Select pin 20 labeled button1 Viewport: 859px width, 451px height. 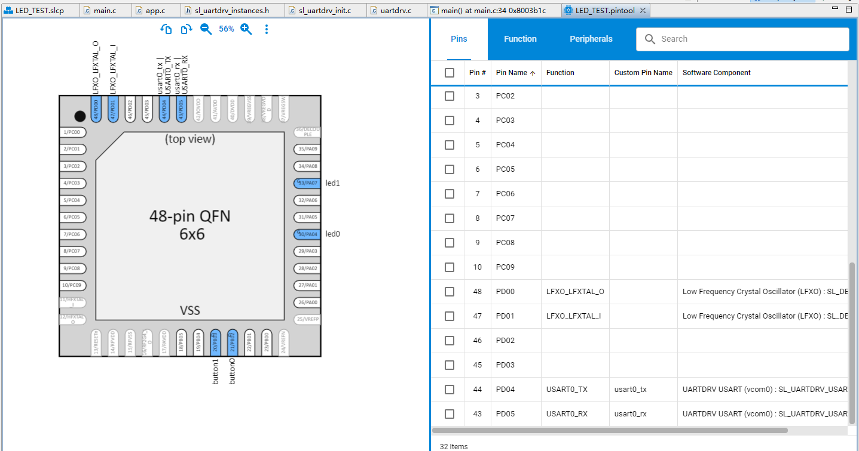pos(216,342)
